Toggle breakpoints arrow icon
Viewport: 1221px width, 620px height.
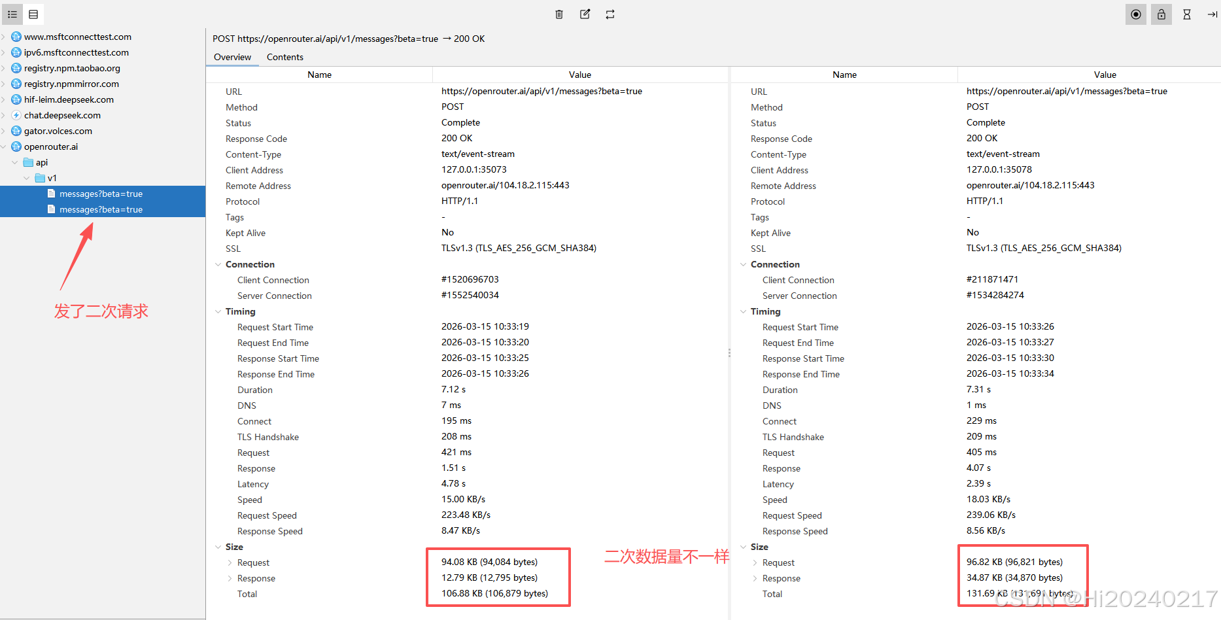tap(1212, 14)
